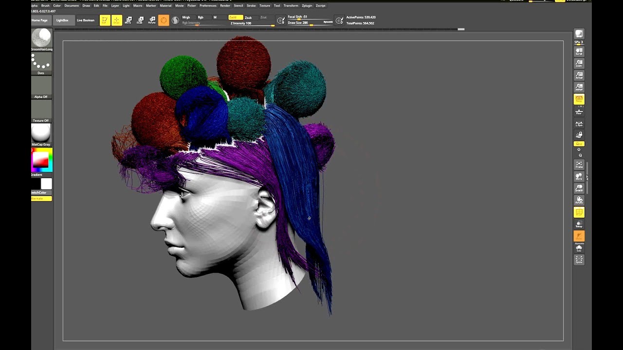The image size is (623, 350).
Task: Toggle the Floor grid
Action: 579,111
